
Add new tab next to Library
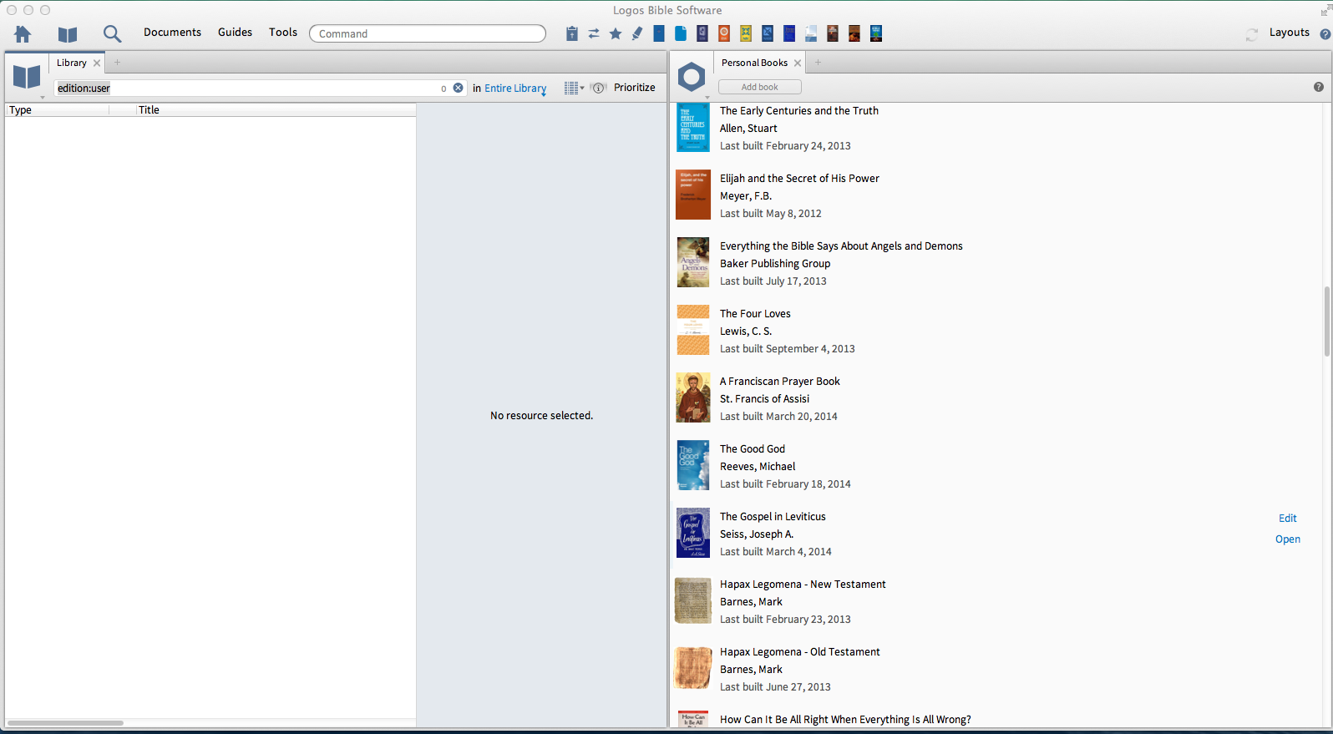[117, 63]
